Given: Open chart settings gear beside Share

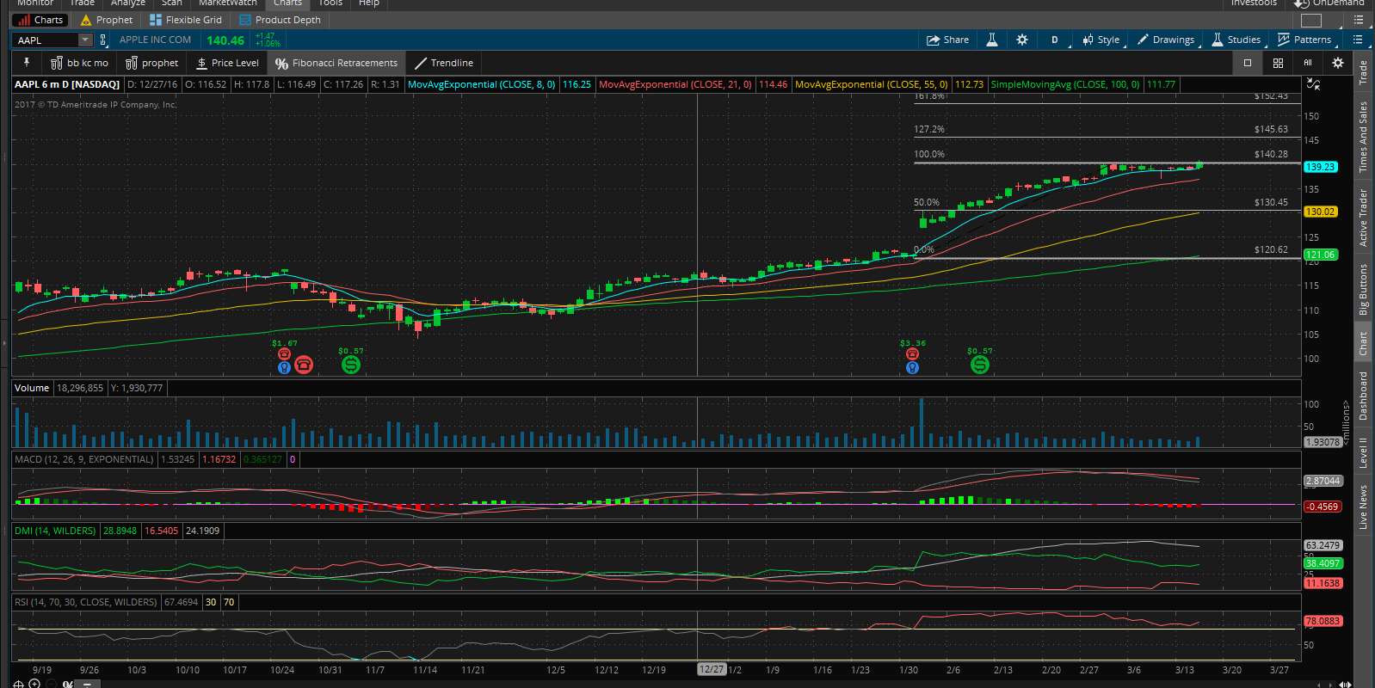Looking at the screenshot, I should pyautogui.click(x=1021, y=40).
